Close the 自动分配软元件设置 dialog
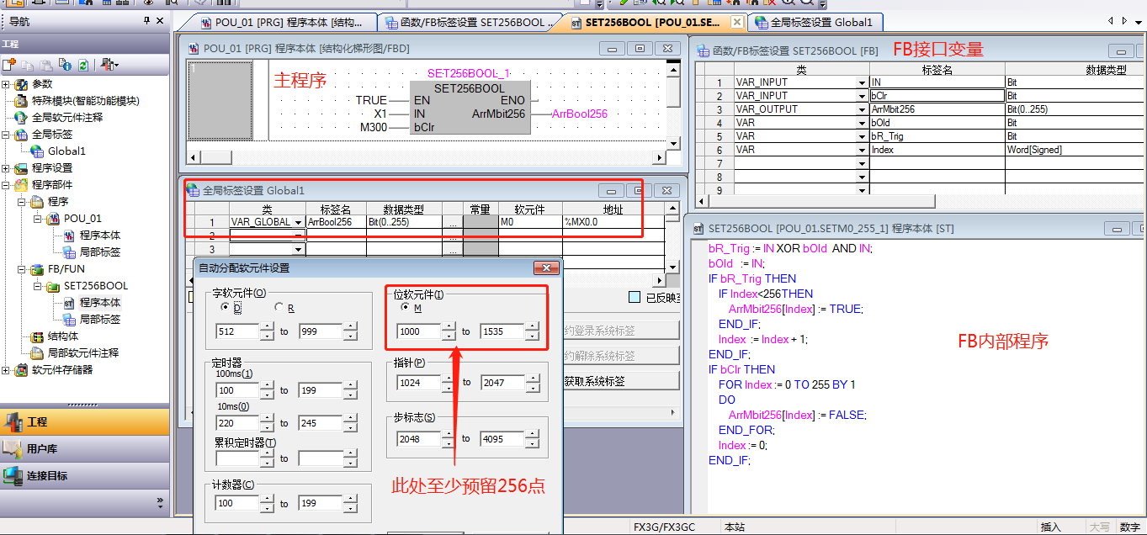Viewport: 1147px width, 535px height. [547, 268]
